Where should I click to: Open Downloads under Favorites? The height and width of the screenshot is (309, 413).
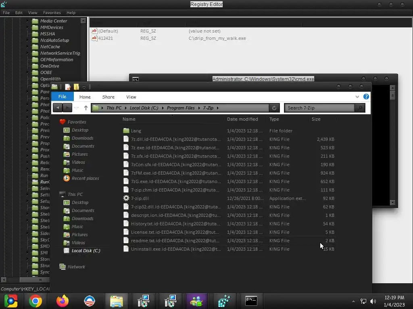[82, 138]
